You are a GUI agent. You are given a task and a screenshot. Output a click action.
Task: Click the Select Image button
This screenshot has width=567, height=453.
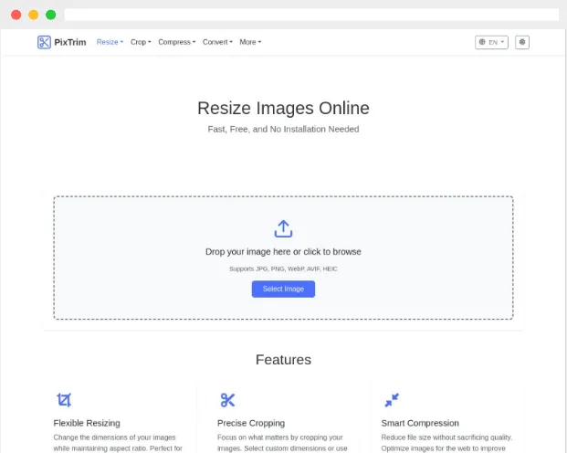pyautogui.click(x=283, y=290)
